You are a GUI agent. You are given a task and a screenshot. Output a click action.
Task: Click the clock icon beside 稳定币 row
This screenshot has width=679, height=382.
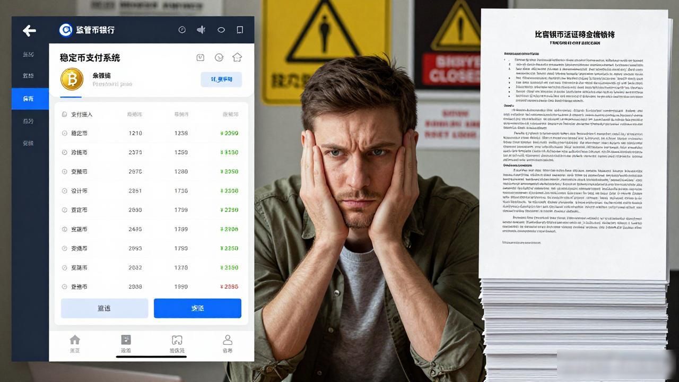click(x=65, y=133)
